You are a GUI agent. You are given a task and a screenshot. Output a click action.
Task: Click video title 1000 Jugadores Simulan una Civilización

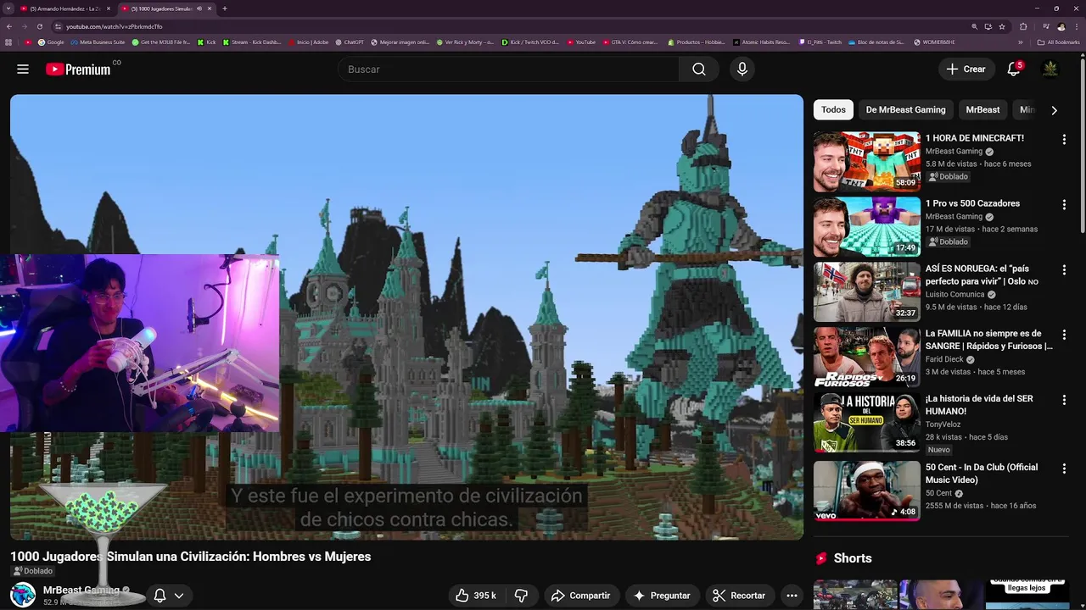click(191, 557)
